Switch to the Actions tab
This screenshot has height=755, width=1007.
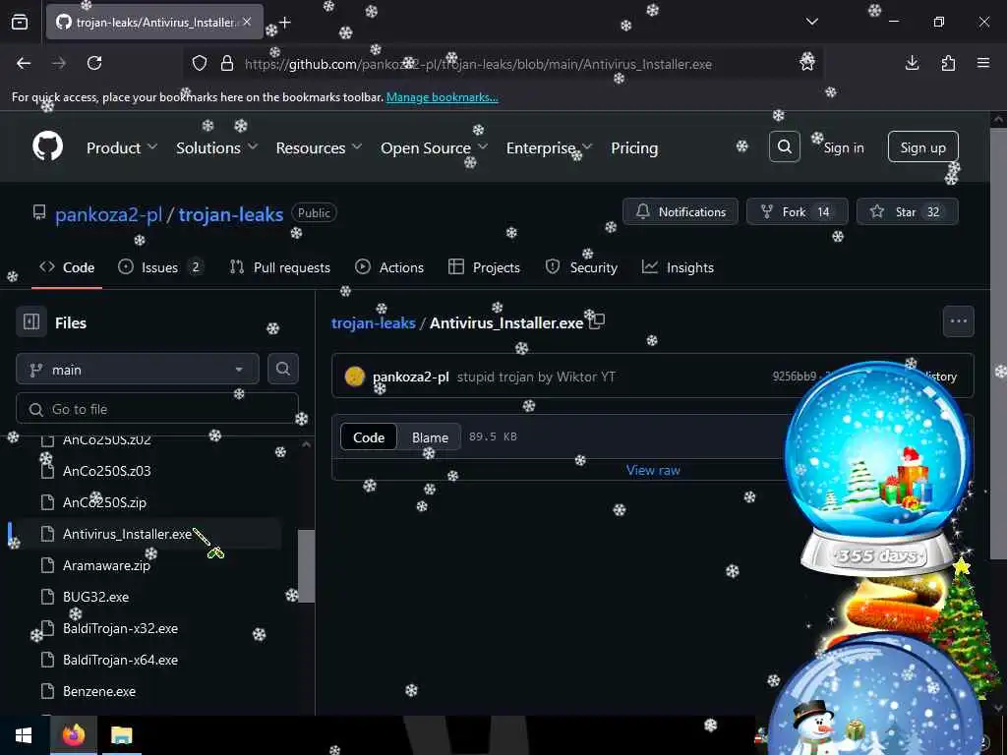point(389,267)
